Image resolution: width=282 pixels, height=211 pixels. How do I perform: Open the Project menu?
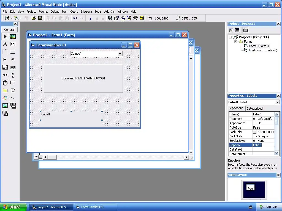coord(31,12)
